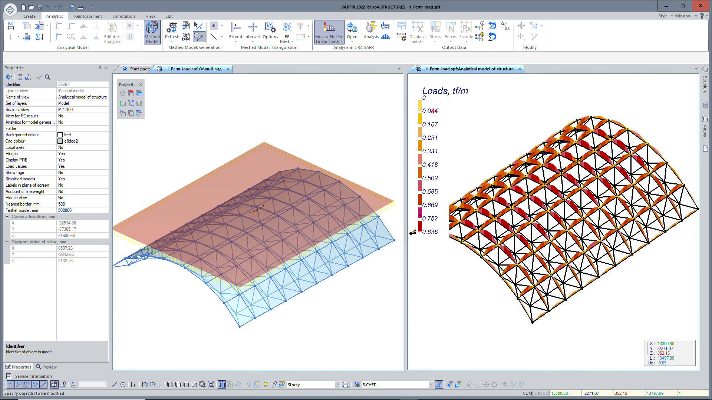The width and height of the screenshot is (712, 400).
Task: Toggle first snap mode button
Action: pos(10,384)
